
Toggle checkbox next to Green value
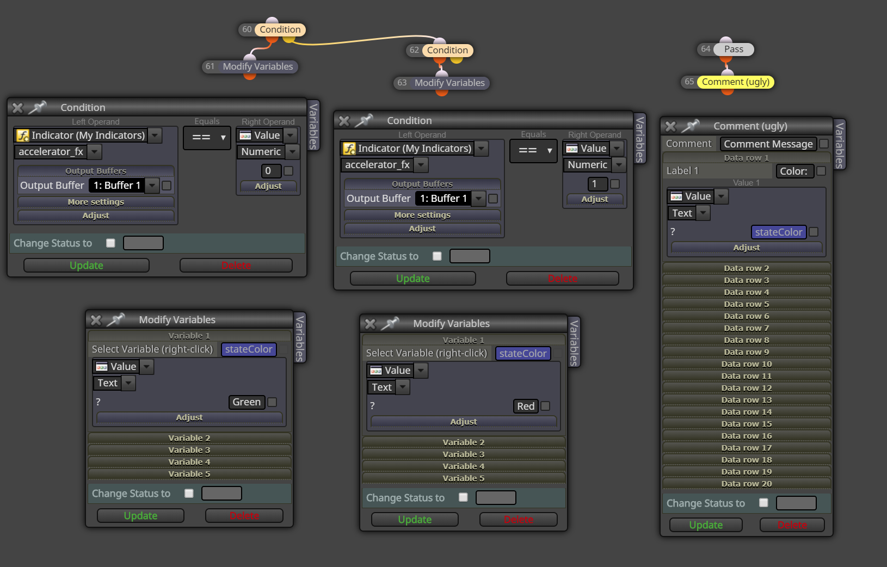tap(273, 402)
